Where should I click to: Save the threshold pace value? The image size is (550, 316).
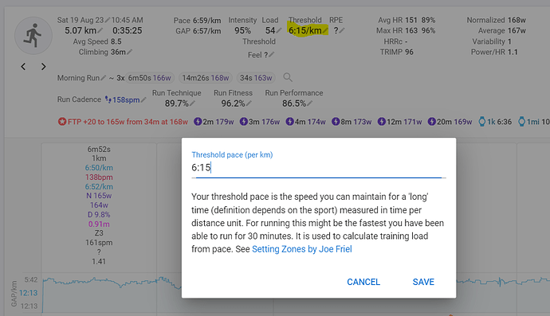pos(423,282)
